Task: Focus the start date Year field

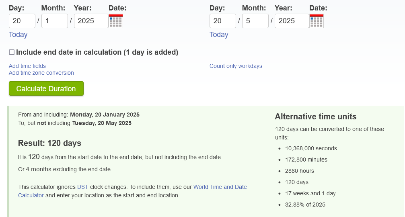Action: 91,21
